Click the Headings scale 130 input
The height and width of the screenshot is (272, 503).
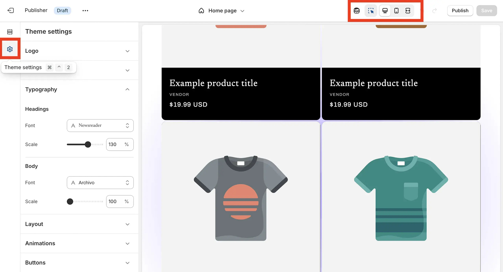[120, 145]
